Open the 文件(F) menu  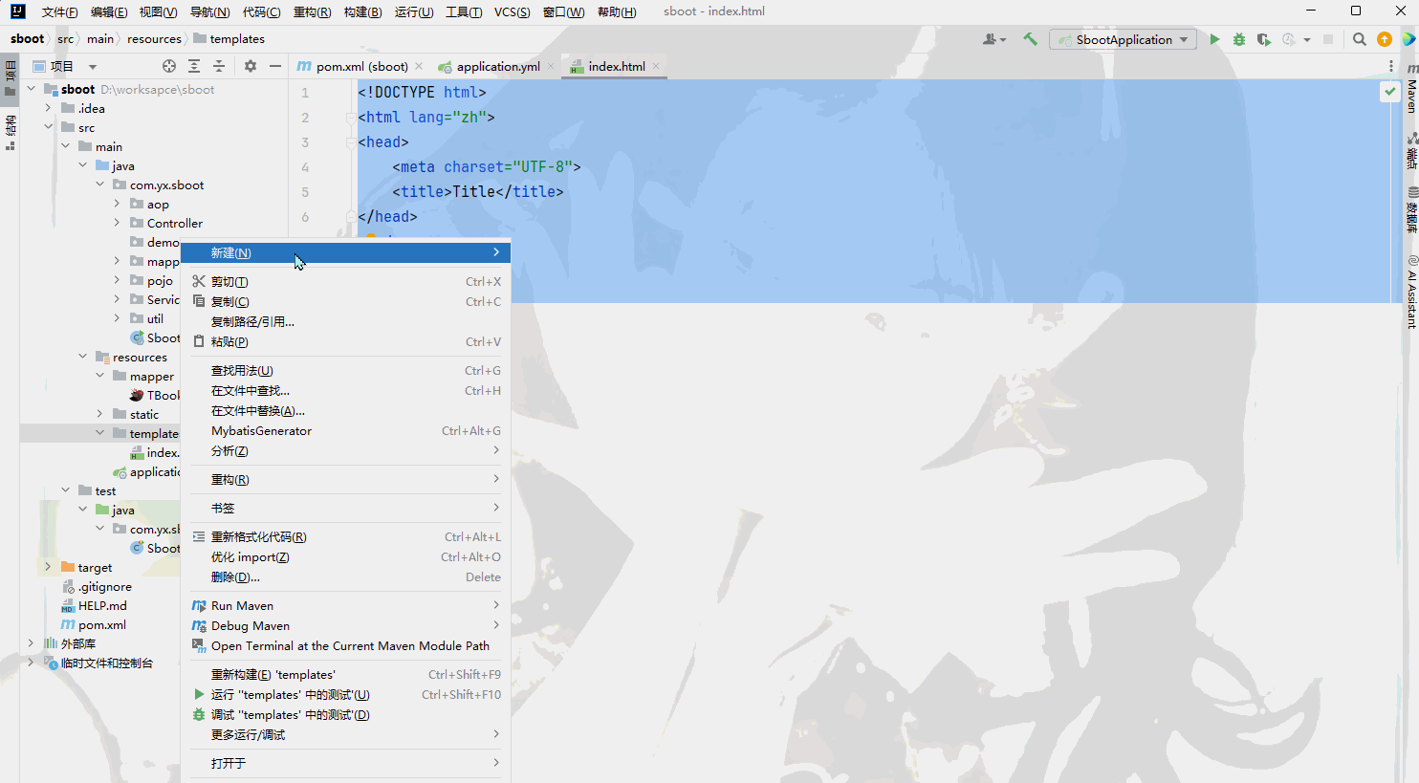tap(59, 11)
